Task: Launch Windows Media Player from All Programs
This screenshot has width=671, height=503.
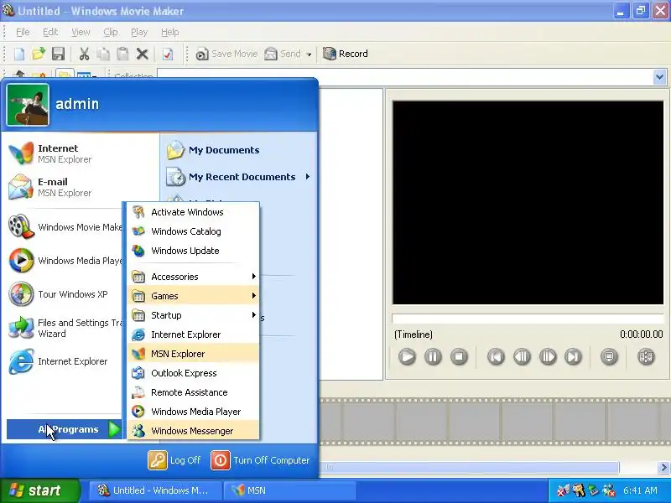Action: click(193, 412)
